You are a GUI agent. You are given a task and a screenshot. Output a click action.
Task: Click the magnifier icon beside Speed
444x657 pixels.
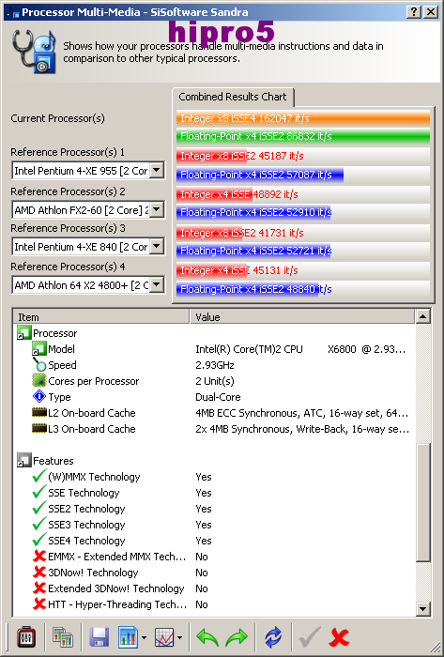38,364
